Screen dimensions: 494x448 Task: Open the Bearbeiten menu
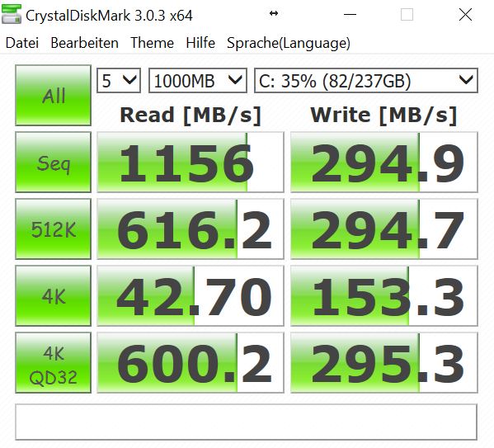click(x=84, y=43)
